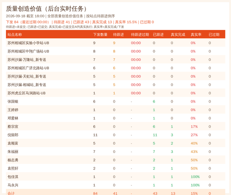Click the total 真实率 value 15%
The image size is (231, 195).
point(194,193)
